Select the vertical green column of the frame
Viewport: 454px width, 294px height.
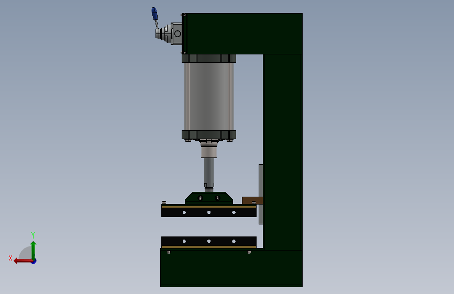click(283, 152)
